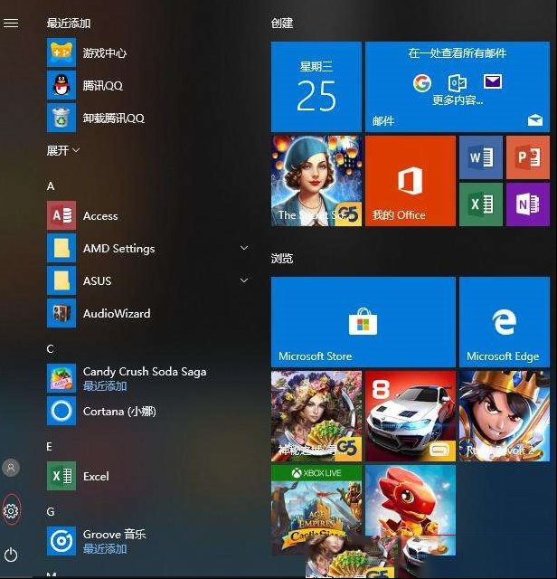This screenshot has width=557, height=579.
Task: Launch Candy Crush Soda Saga icon
Action: coord(61,378)
